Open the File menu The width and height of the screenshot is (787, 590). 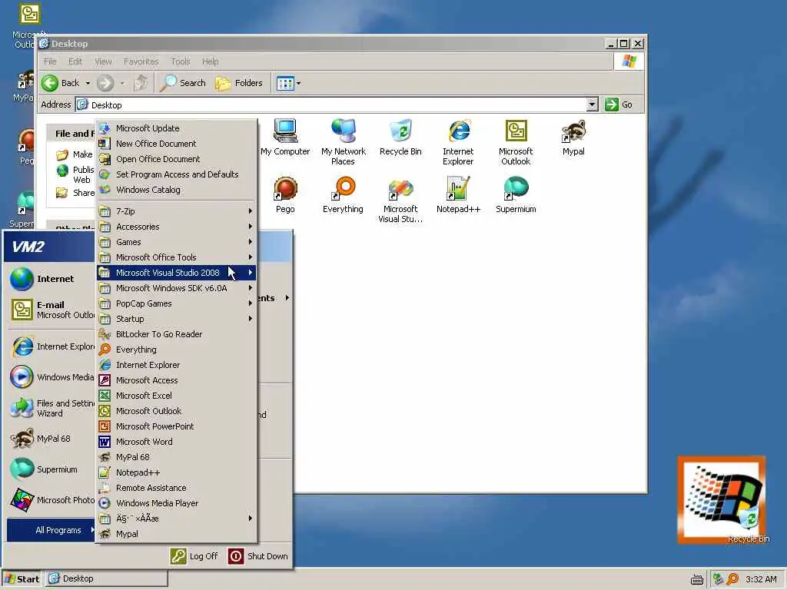click(50, 61)
